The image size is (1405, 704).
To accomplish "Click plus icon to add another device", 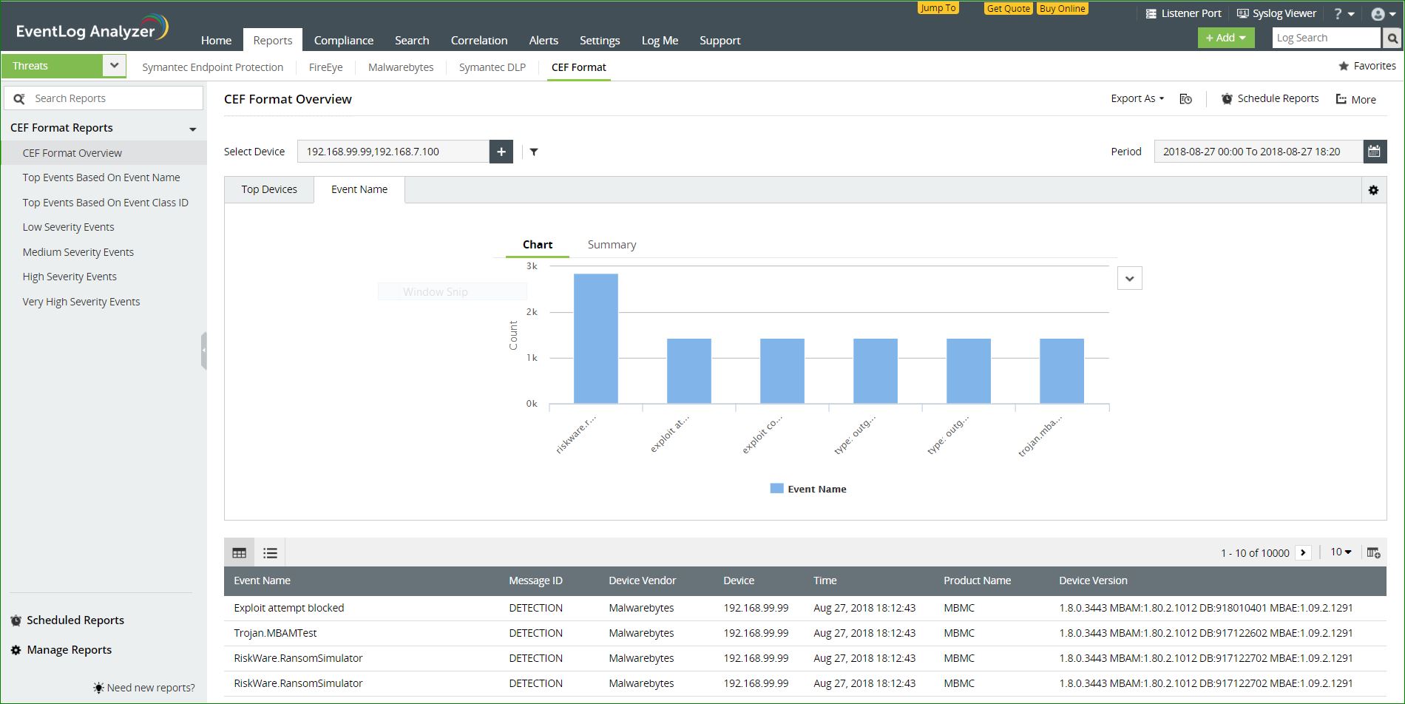I will (501, 152).
